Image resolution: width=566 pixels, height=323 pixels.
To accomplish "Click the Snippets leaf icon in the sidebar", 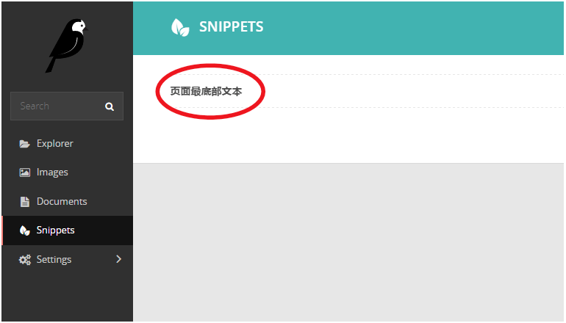I will pos(24,231).
